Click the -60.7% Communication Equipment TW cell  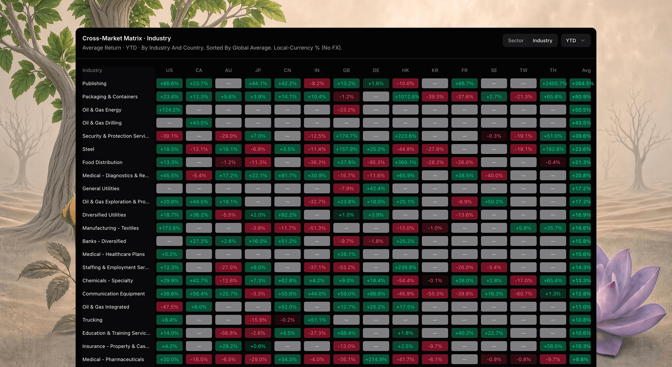coord(523,294)
